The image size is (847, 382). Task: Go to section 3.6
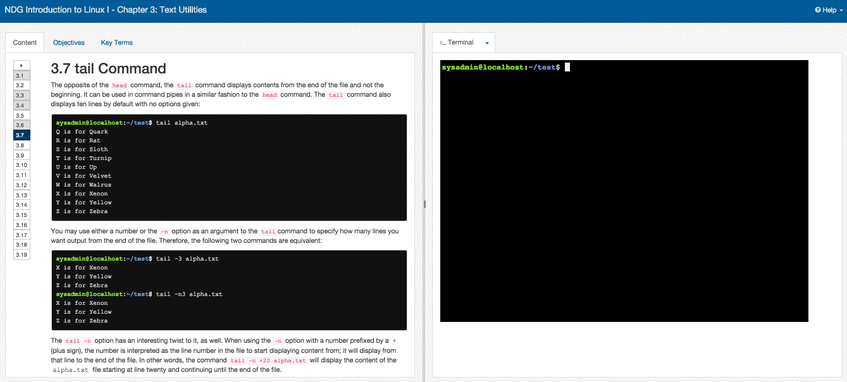coord(22,125)
